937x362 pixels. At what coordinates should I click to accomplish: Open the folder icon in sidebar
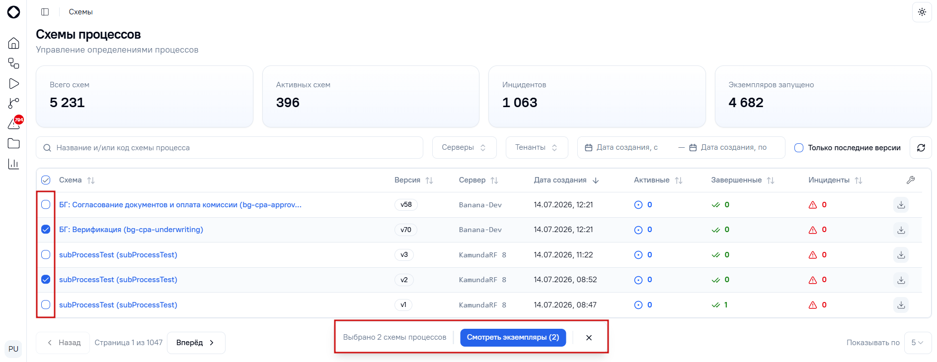point(14,143)
